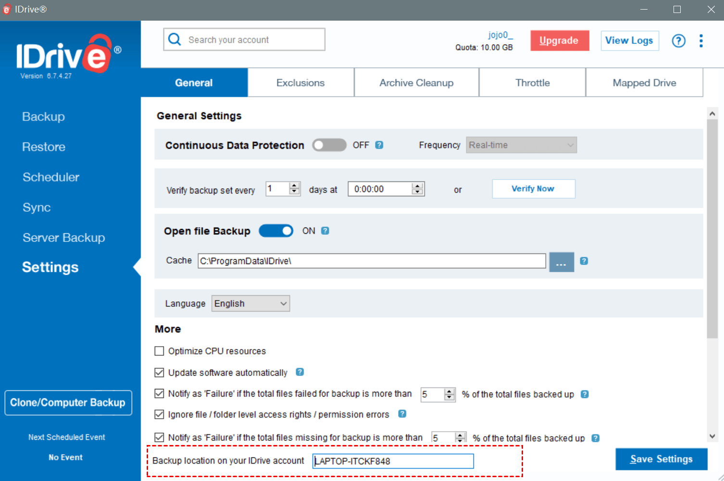Increase the verify backup days stepper
This screenshot has width=724, height=481.
click(295, 185)
